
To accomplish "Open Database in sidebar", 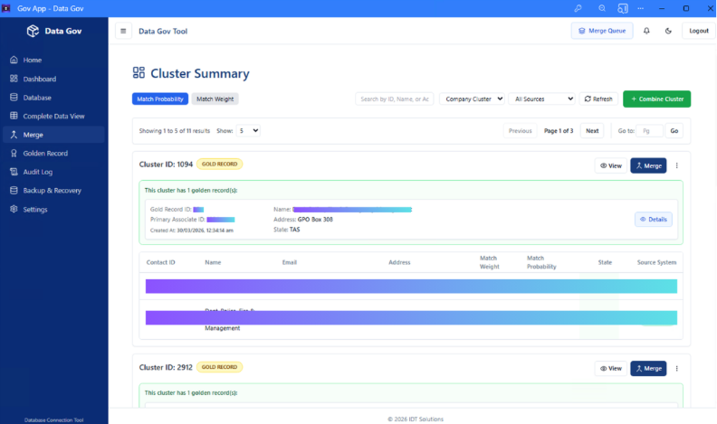I will pyautogui.click(x=53, y=98).
